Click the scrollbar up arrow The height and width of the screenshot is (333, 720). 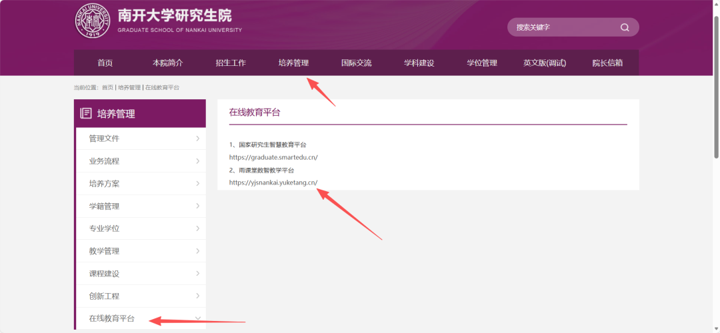point(716,5)
